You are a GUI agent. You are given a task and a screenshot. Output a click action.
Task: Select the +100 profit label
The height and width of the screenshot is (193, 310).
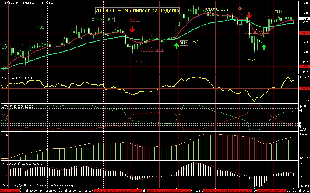tap(40, 27)
